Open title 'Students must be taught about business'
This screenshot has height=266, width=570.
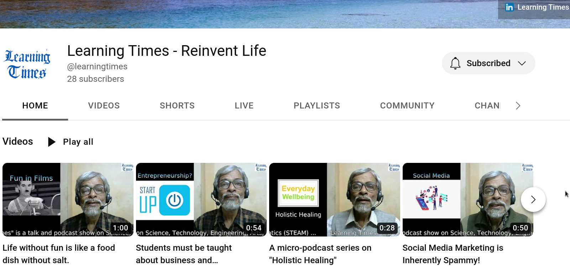(x=184, y=254)
